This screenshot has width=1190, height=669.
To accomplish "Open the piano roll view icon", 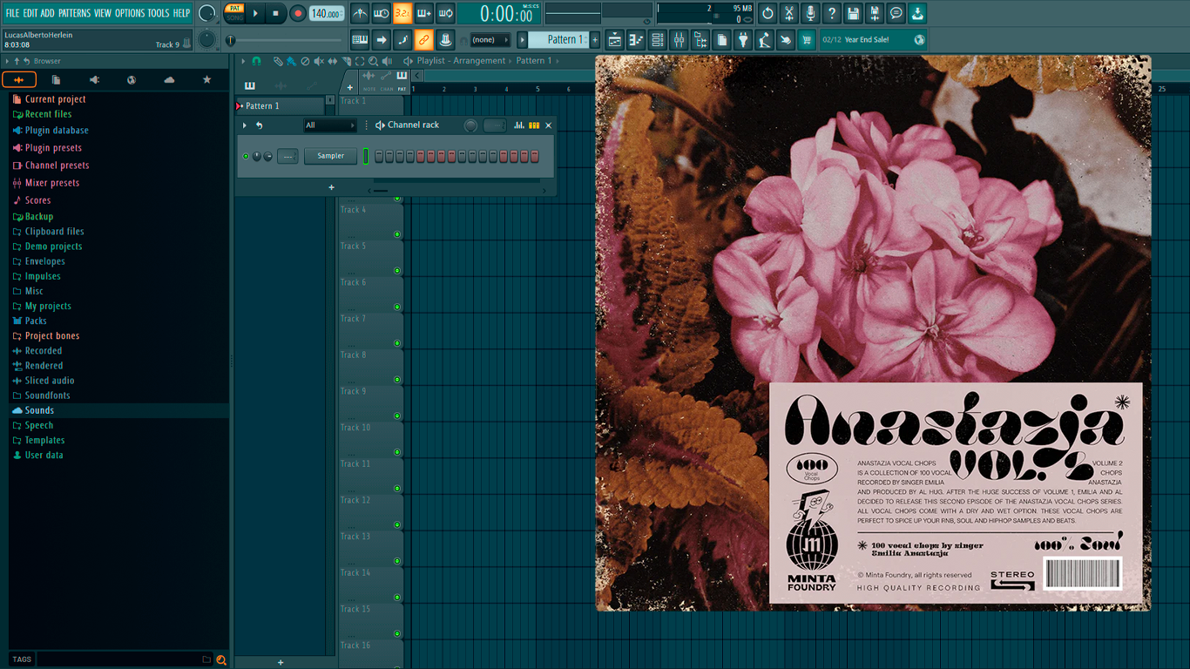I will pos(636,40).
